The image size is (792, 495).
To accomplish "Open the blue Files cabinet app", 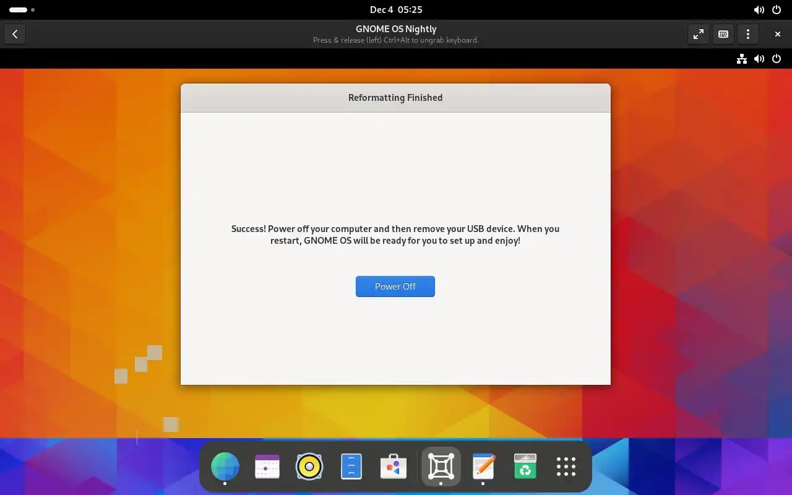I will [351, 467].
